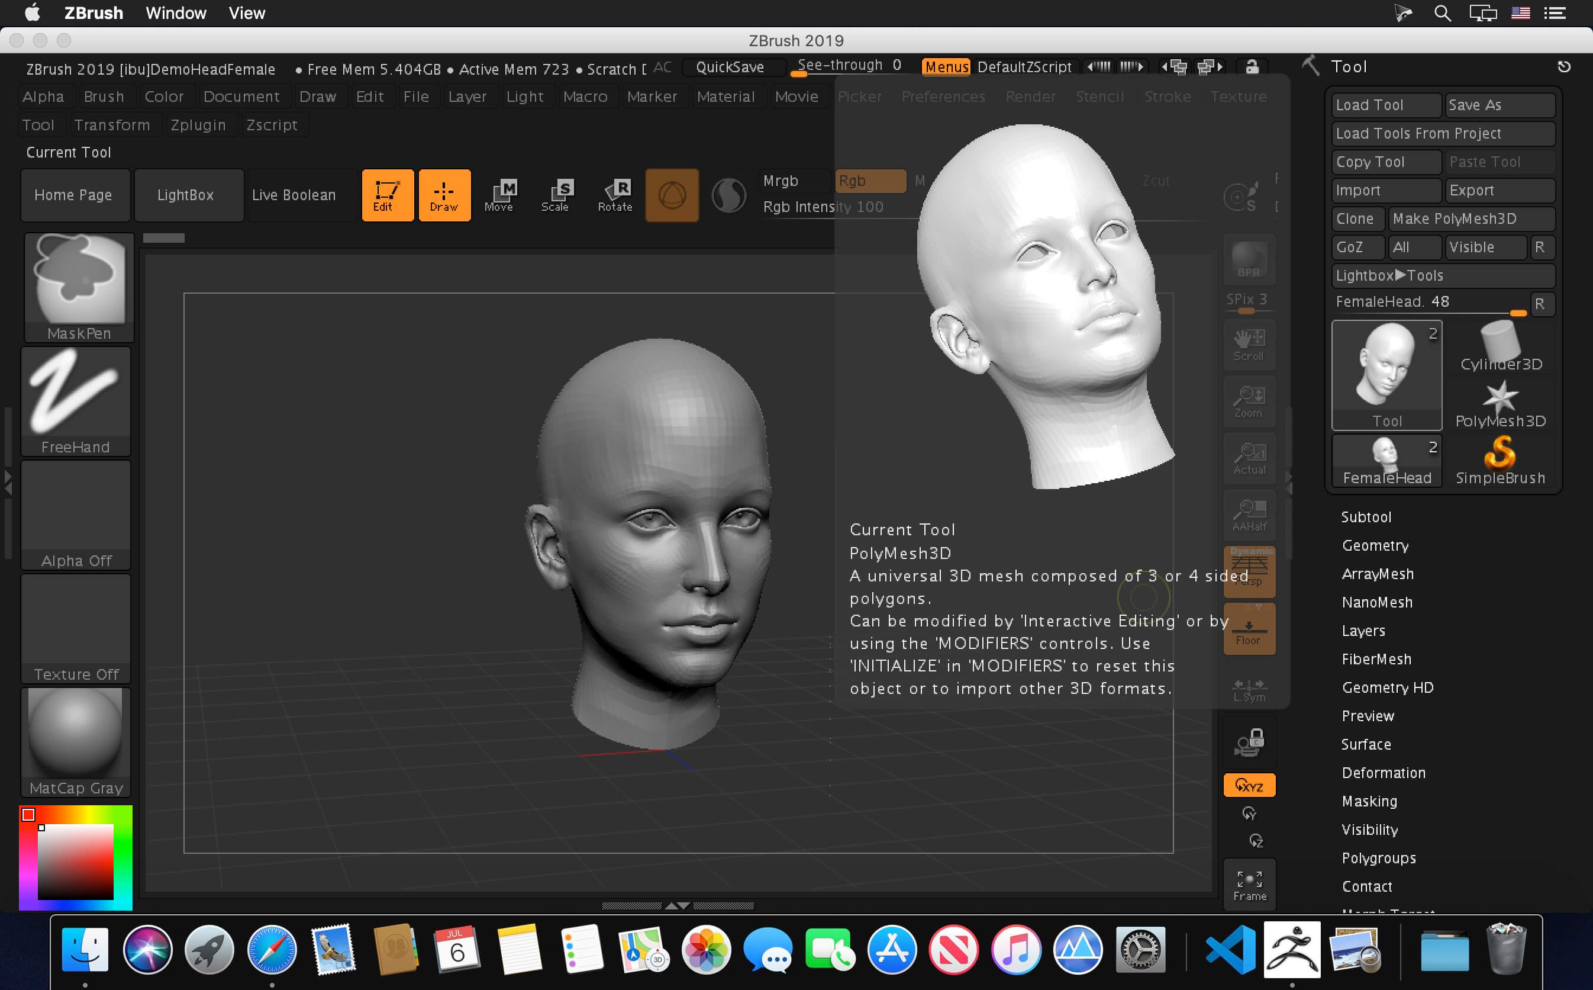Expand the Subtool section
Image resolution: width=1593 pixels, height=990 pixels.
coord(1366,516)
